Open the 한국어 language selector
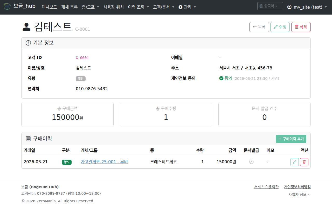Image resolution: width=332 pixels, height=208 pixels. [x=270, y=6]
